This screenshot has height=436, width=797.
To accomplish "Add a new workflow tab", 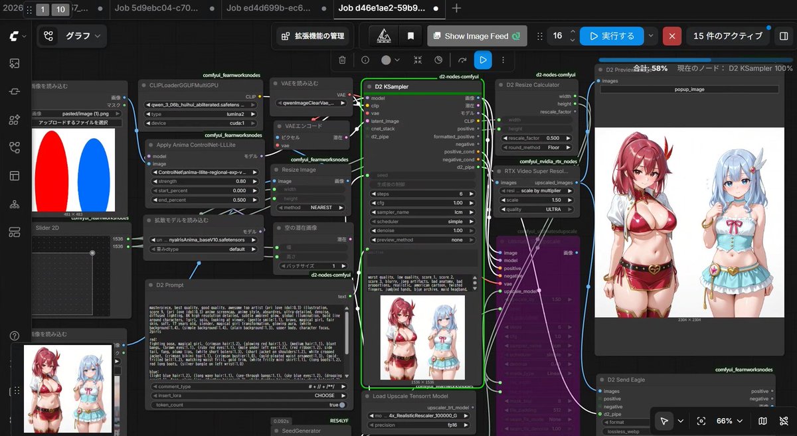I will (456, 9).
